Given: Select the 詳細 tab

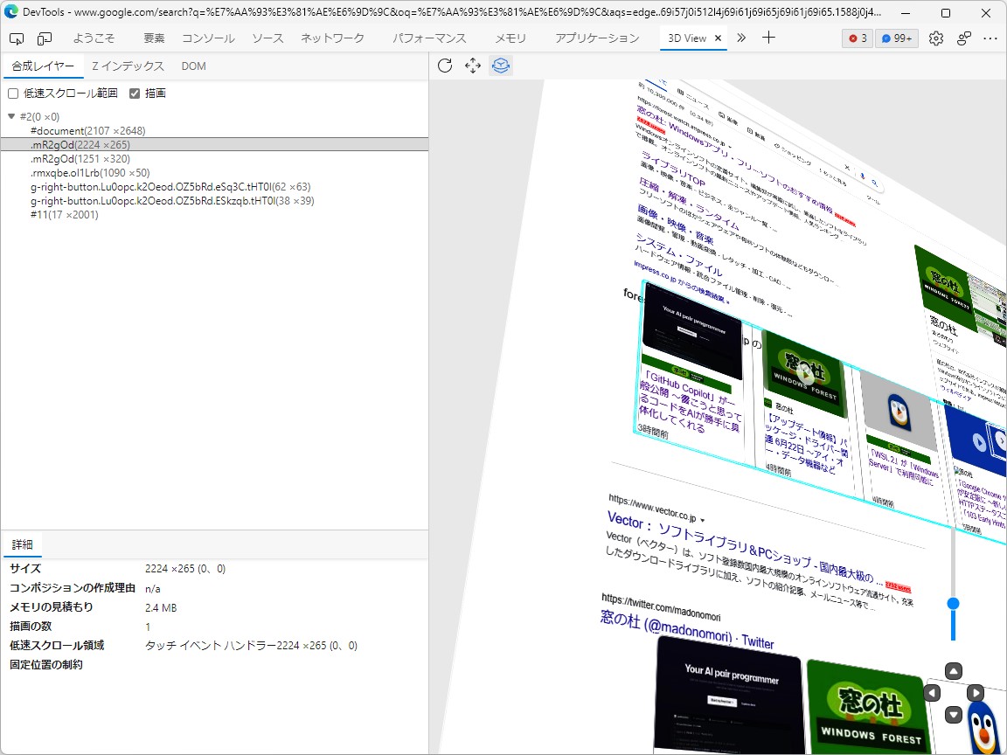Looking at the screenshot, I should tap(22, 544).
